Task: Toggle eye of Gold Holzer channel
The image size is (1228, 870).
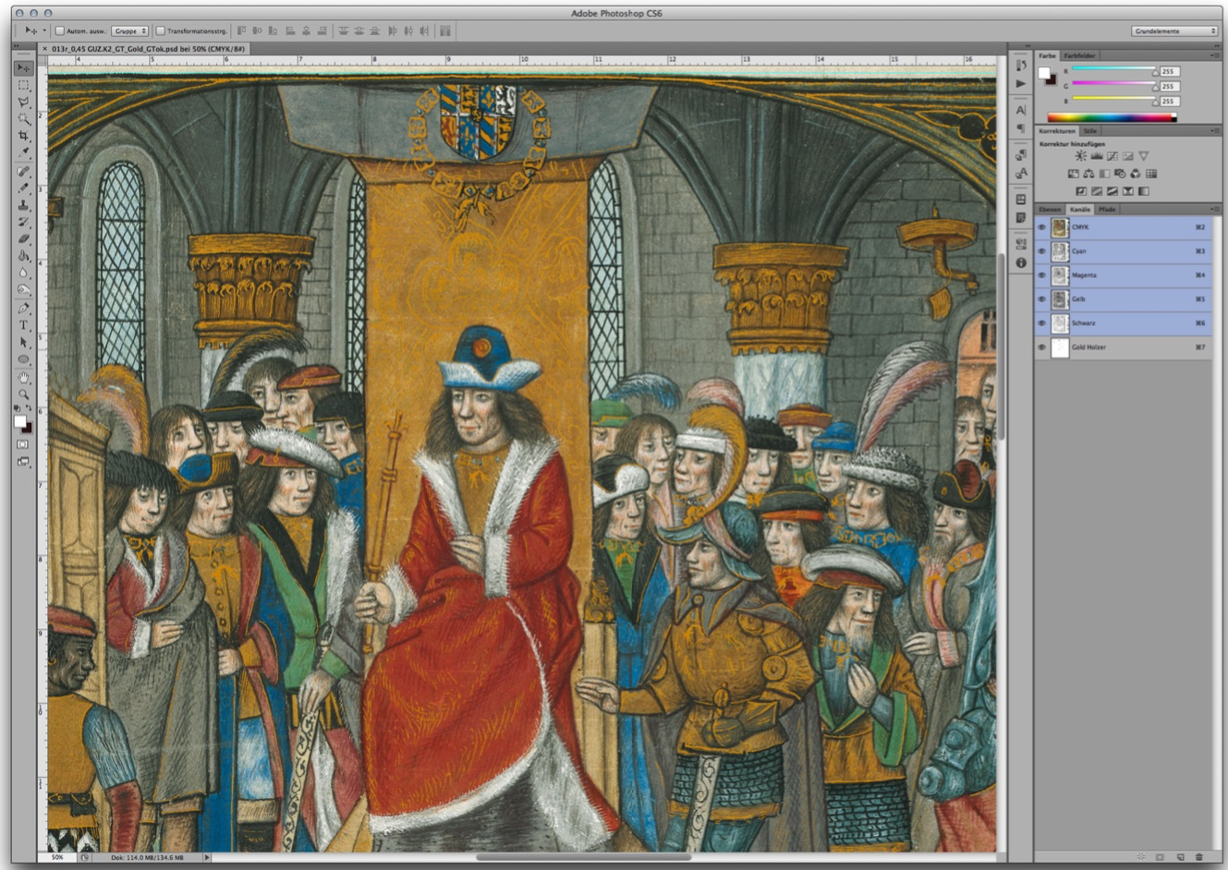Action: [x=1041, y=347]
